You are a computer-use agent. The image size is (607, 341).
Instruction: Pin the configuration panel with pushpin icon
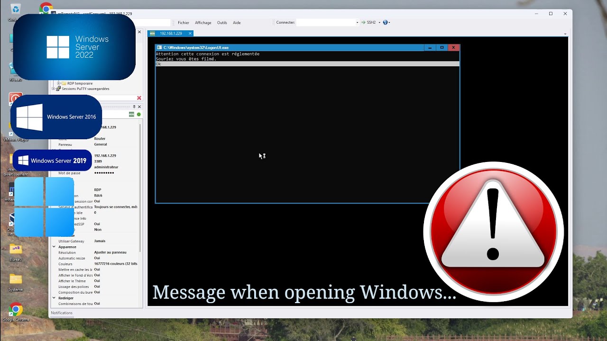coord(134,107)
